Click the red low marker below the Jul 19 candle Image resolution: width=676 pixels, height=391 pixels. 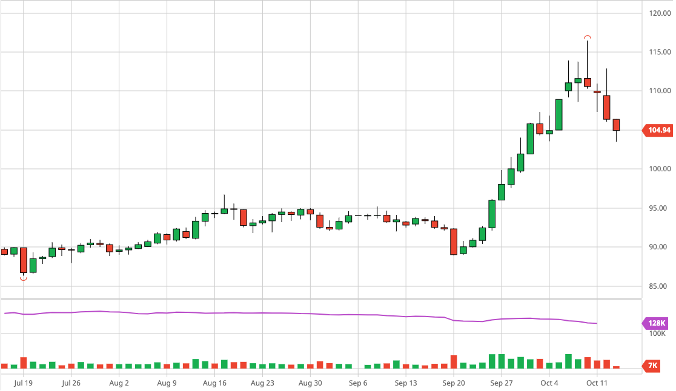coord(24,279)
